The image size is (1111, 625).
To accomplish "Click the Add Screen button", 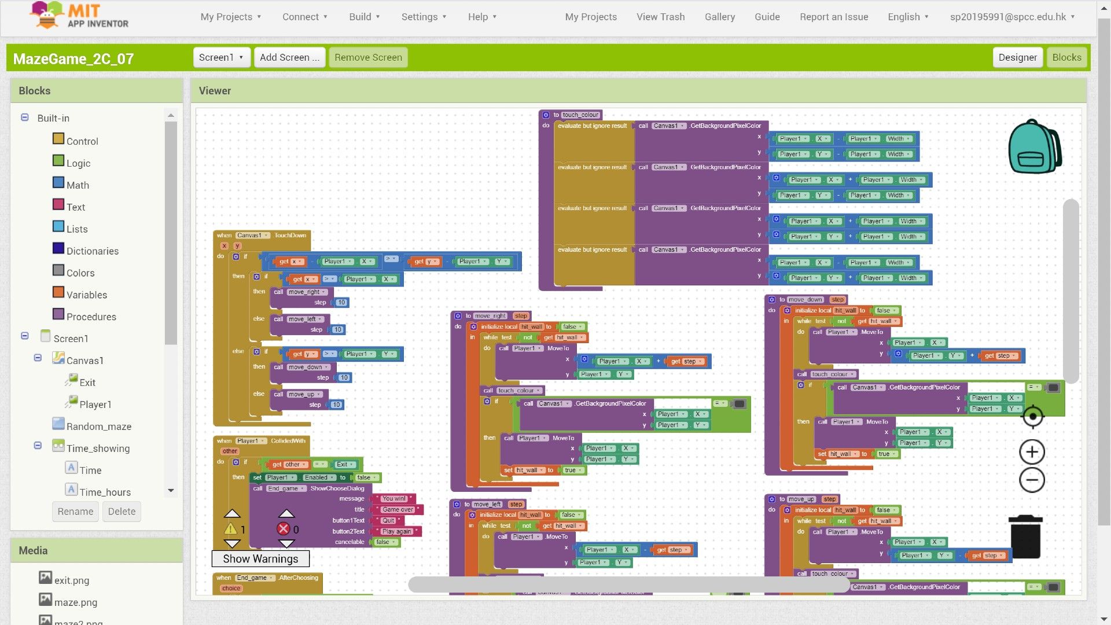I will click(289, 57).
